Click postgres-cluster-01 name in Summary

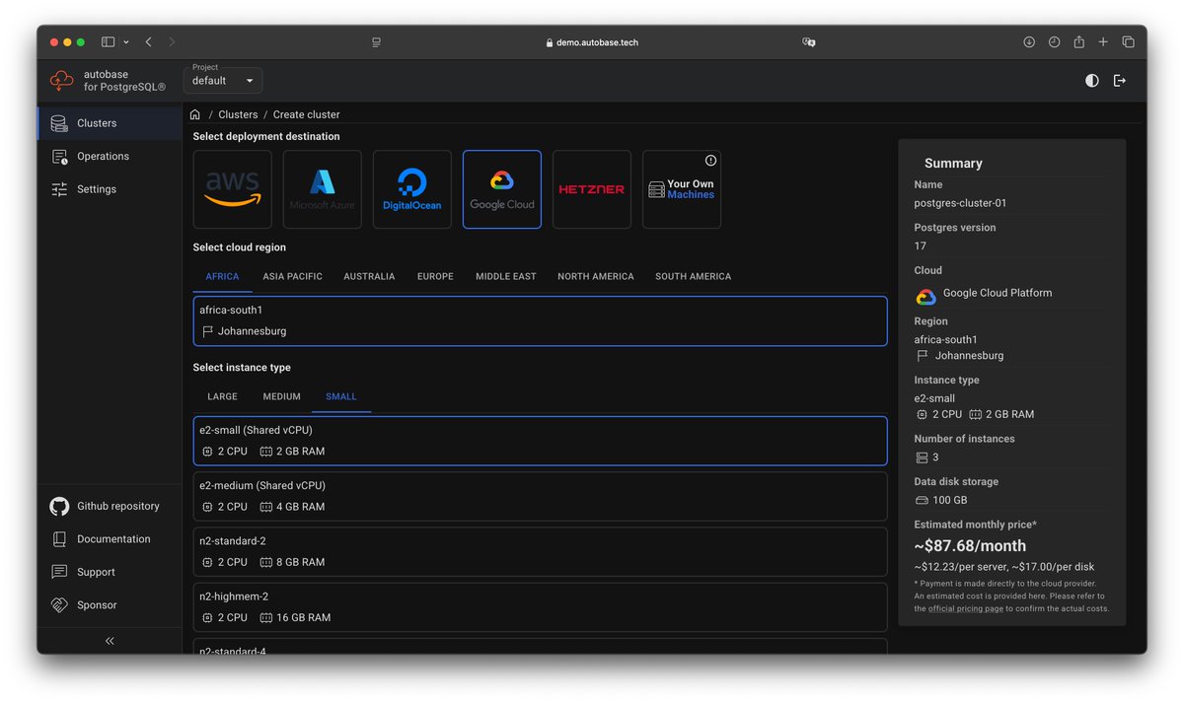point(960,203)
